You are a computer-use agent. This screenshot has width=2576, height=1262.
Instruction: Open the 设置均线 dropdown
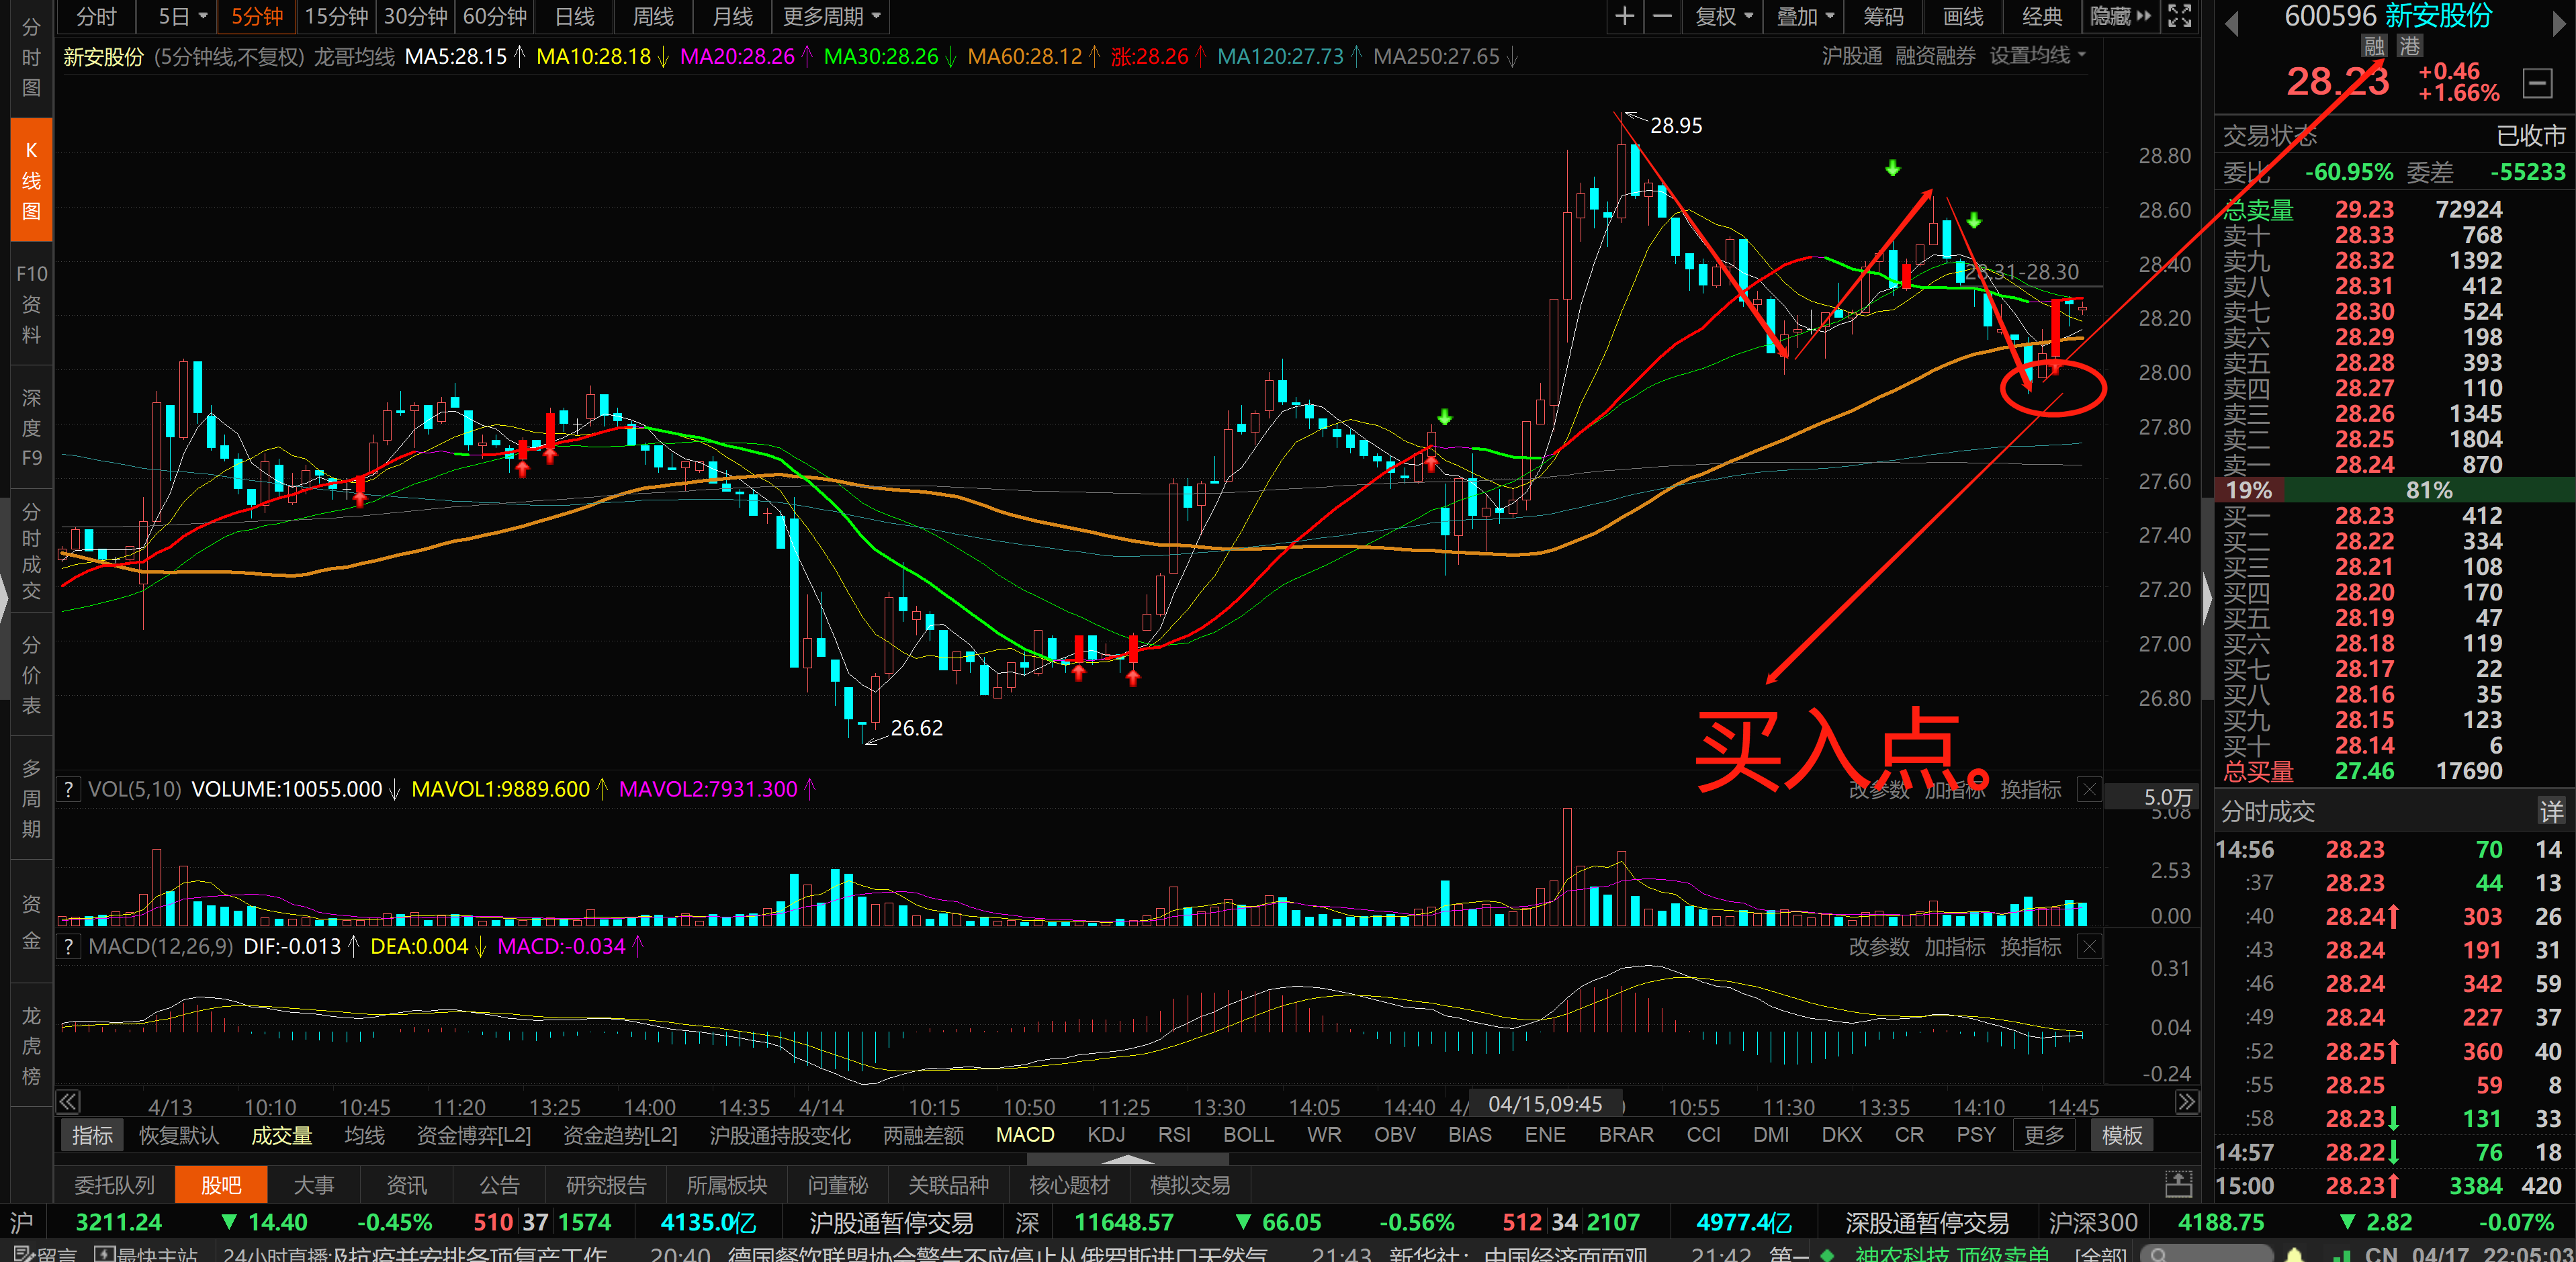pyautogui.click(x=2037, y=56)
